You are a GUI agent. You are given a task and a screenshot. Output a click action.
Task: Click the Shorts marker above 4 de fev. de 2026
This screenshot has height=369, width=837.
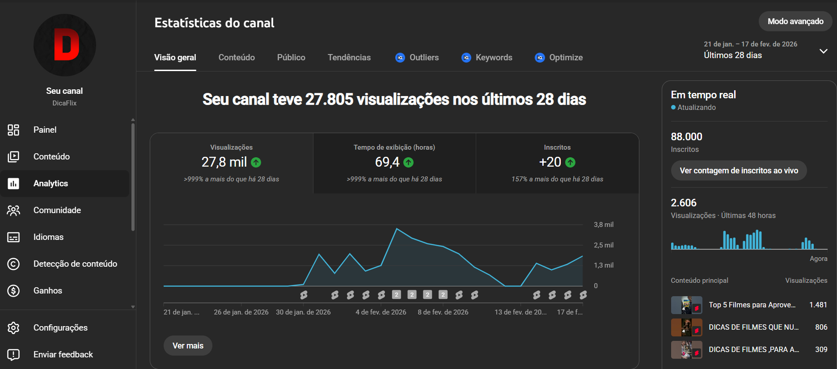[381, 295]
